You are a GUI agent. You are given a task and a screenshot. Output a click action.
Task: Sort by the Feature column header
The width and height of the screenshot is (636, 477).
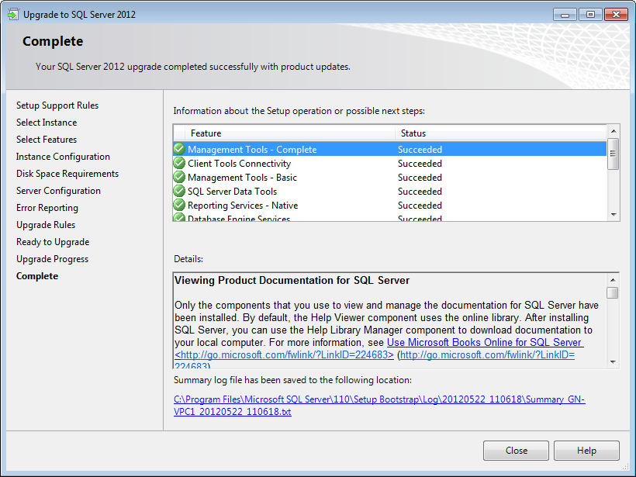[289, 133]
